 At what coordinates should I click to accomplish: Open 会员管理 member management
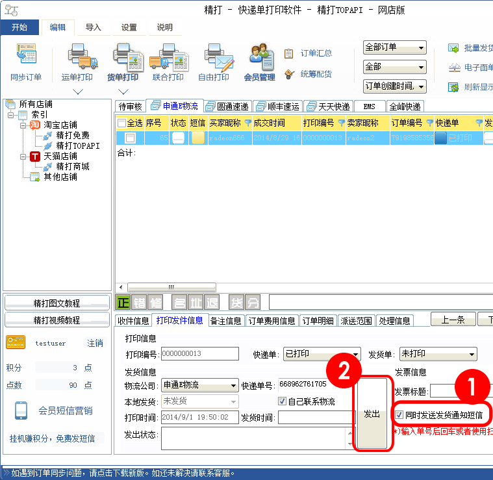pyautogui.click(x=260, y=57)
